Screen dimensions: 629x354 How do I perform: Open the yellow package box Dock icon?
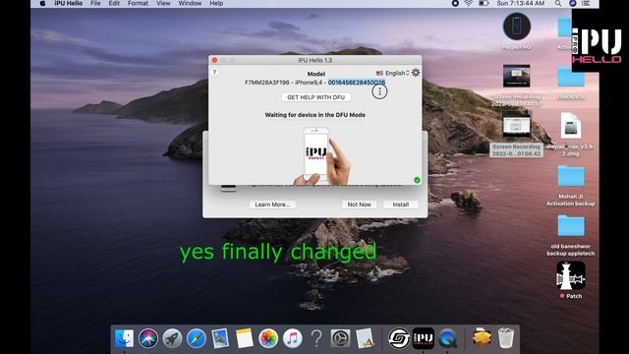click(x=482, y=338)
